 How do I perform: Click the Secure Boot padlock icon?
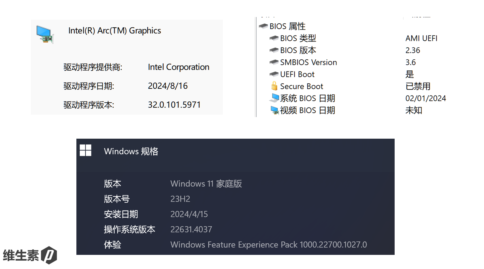click(274, 86)
